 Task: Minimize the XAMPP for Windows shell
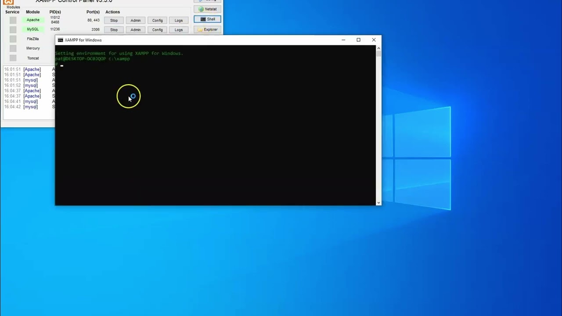(x=343, y=40)
